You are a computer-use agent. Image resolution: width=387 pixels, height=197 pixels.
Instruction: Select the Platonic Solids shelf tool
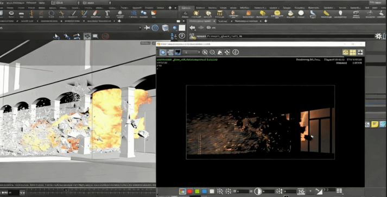pyautogui.click(x=120, y=14)
